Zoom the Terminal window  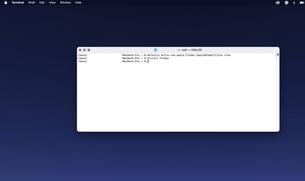pos(89,50)
